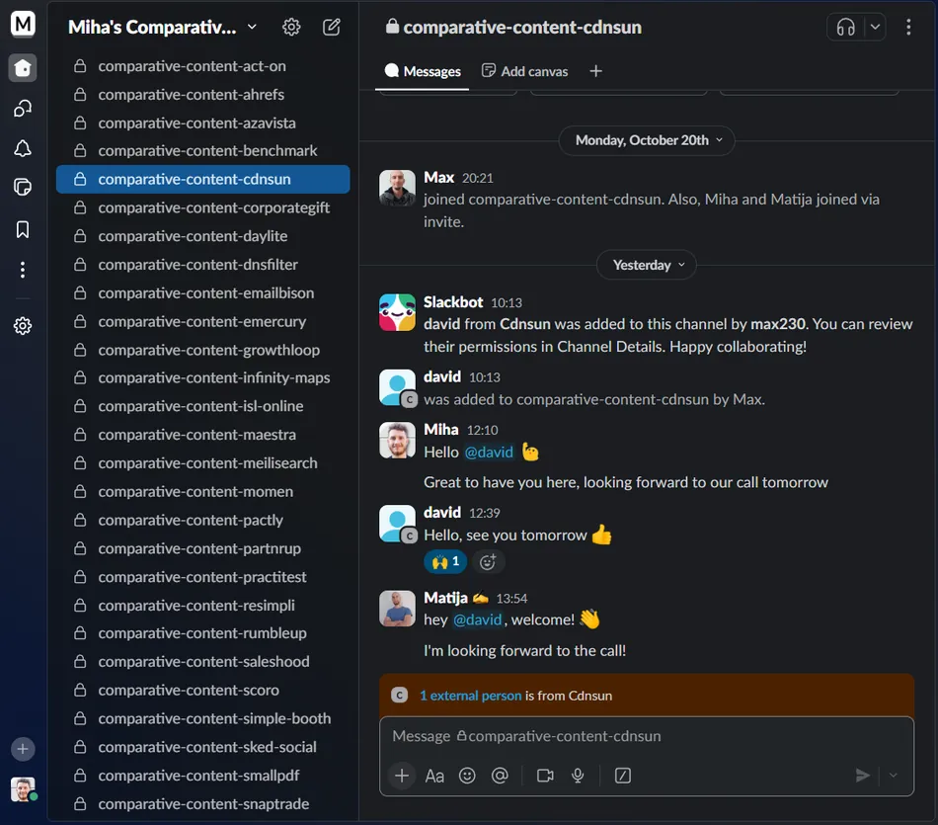Toggle the 🙌 reaction on david's message

click(444, 560)
